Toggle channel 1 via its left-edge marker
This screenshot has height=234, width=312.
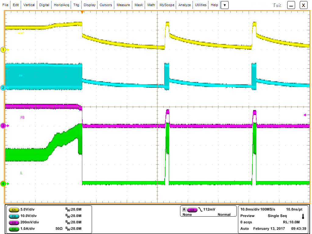pyautogui.click(x=4, y=50)
